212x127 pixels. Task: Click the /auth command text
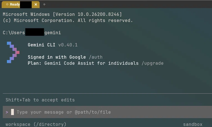96,57
